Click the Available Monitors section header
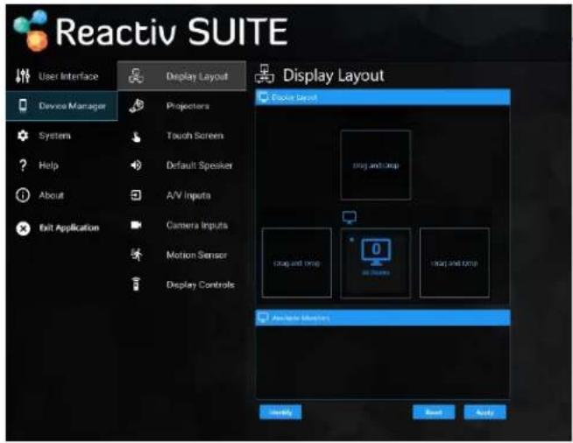The height and width of the screenshot is (443, 573). coord(383,318)
